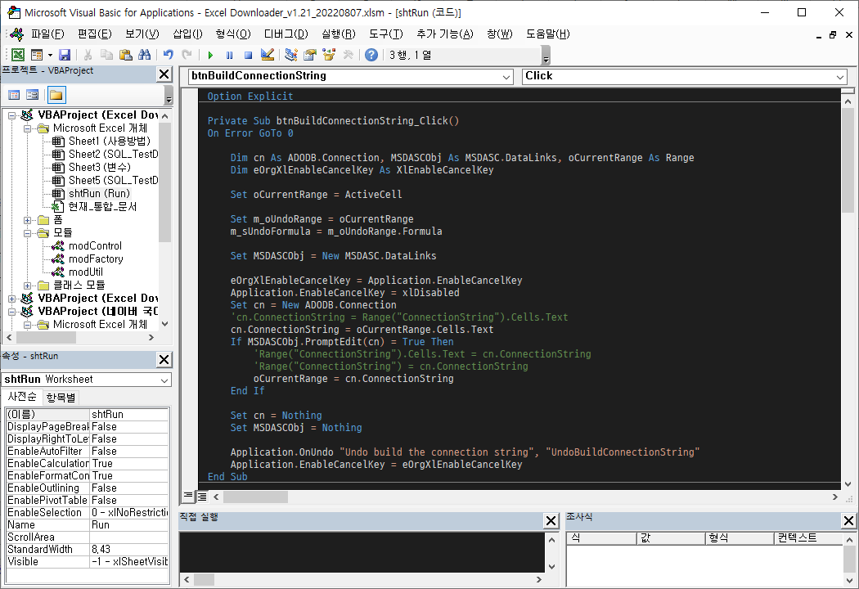
Task: Expand the 폼 folder node
Action: click(27, 220)
